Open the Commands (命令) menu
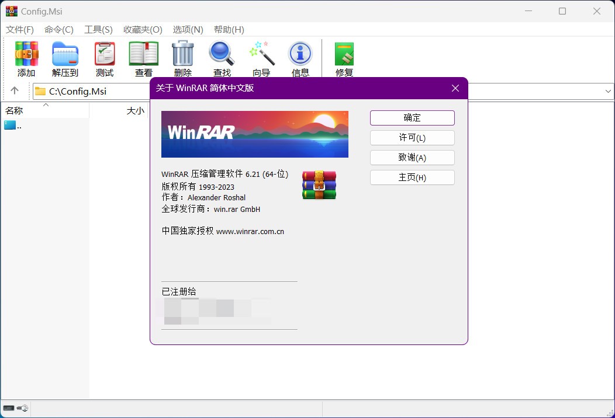 tap(59, 29)
